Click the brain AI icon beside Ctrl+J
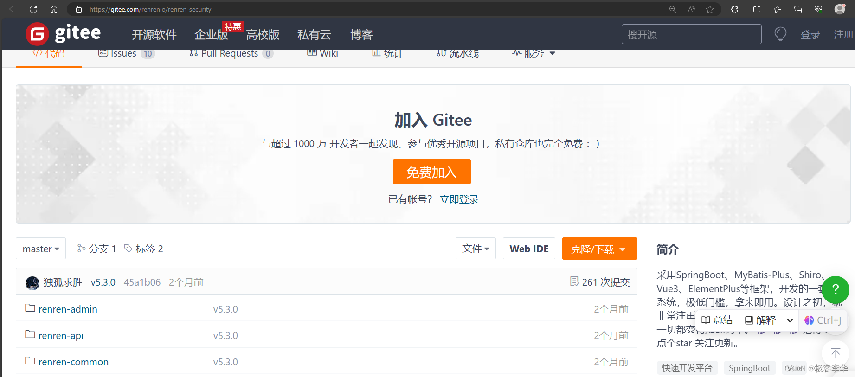 pos(809,320)
